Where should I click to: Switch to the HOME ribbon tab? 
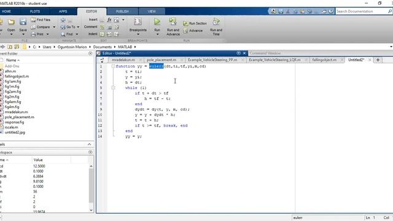click(x=7, y=12)
